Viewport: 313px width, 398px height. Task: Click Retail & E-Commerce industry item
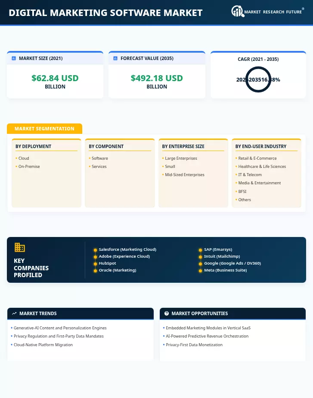(257, 158)
